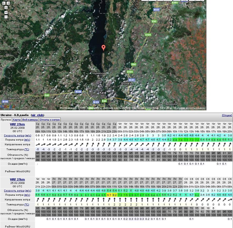Expand the Опции options link
The height and width of the screenshot is (228, 233).
(x=227, y=115)
